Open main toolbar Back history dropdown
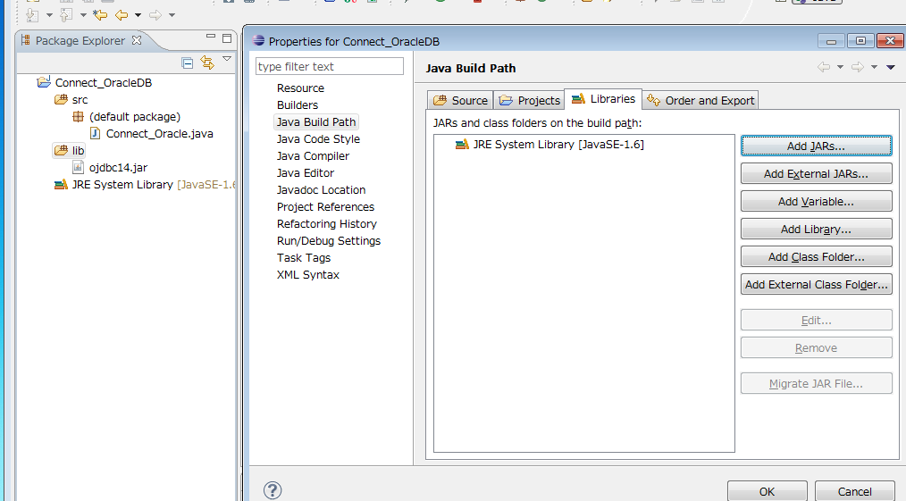This screenshot has width=906, height=501. tap(138, 15)
